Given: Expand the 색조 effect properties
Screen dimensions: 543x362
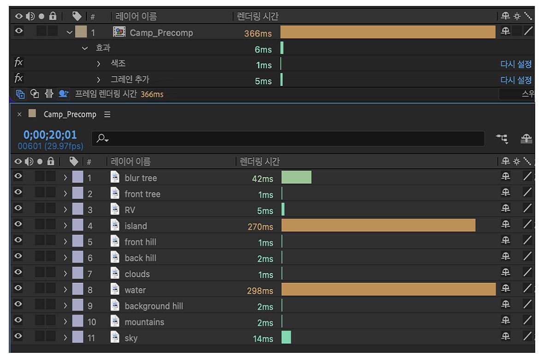Looking at the screenshot, I should pyautogui.click(x=99, y=64).
